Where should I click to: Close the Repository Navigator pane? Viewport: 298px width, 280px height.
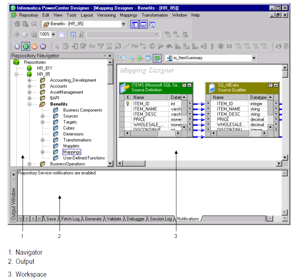[x=110, y=55]
